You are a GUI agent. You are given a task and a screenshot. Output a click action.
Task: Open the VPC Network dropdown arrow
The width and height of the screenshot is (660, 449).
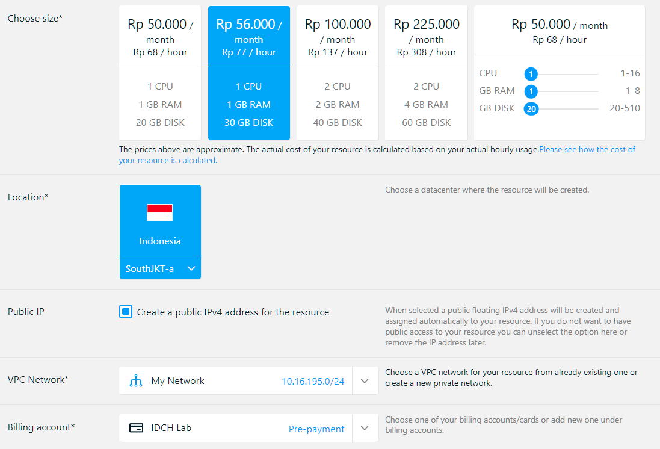click(365, 381)
